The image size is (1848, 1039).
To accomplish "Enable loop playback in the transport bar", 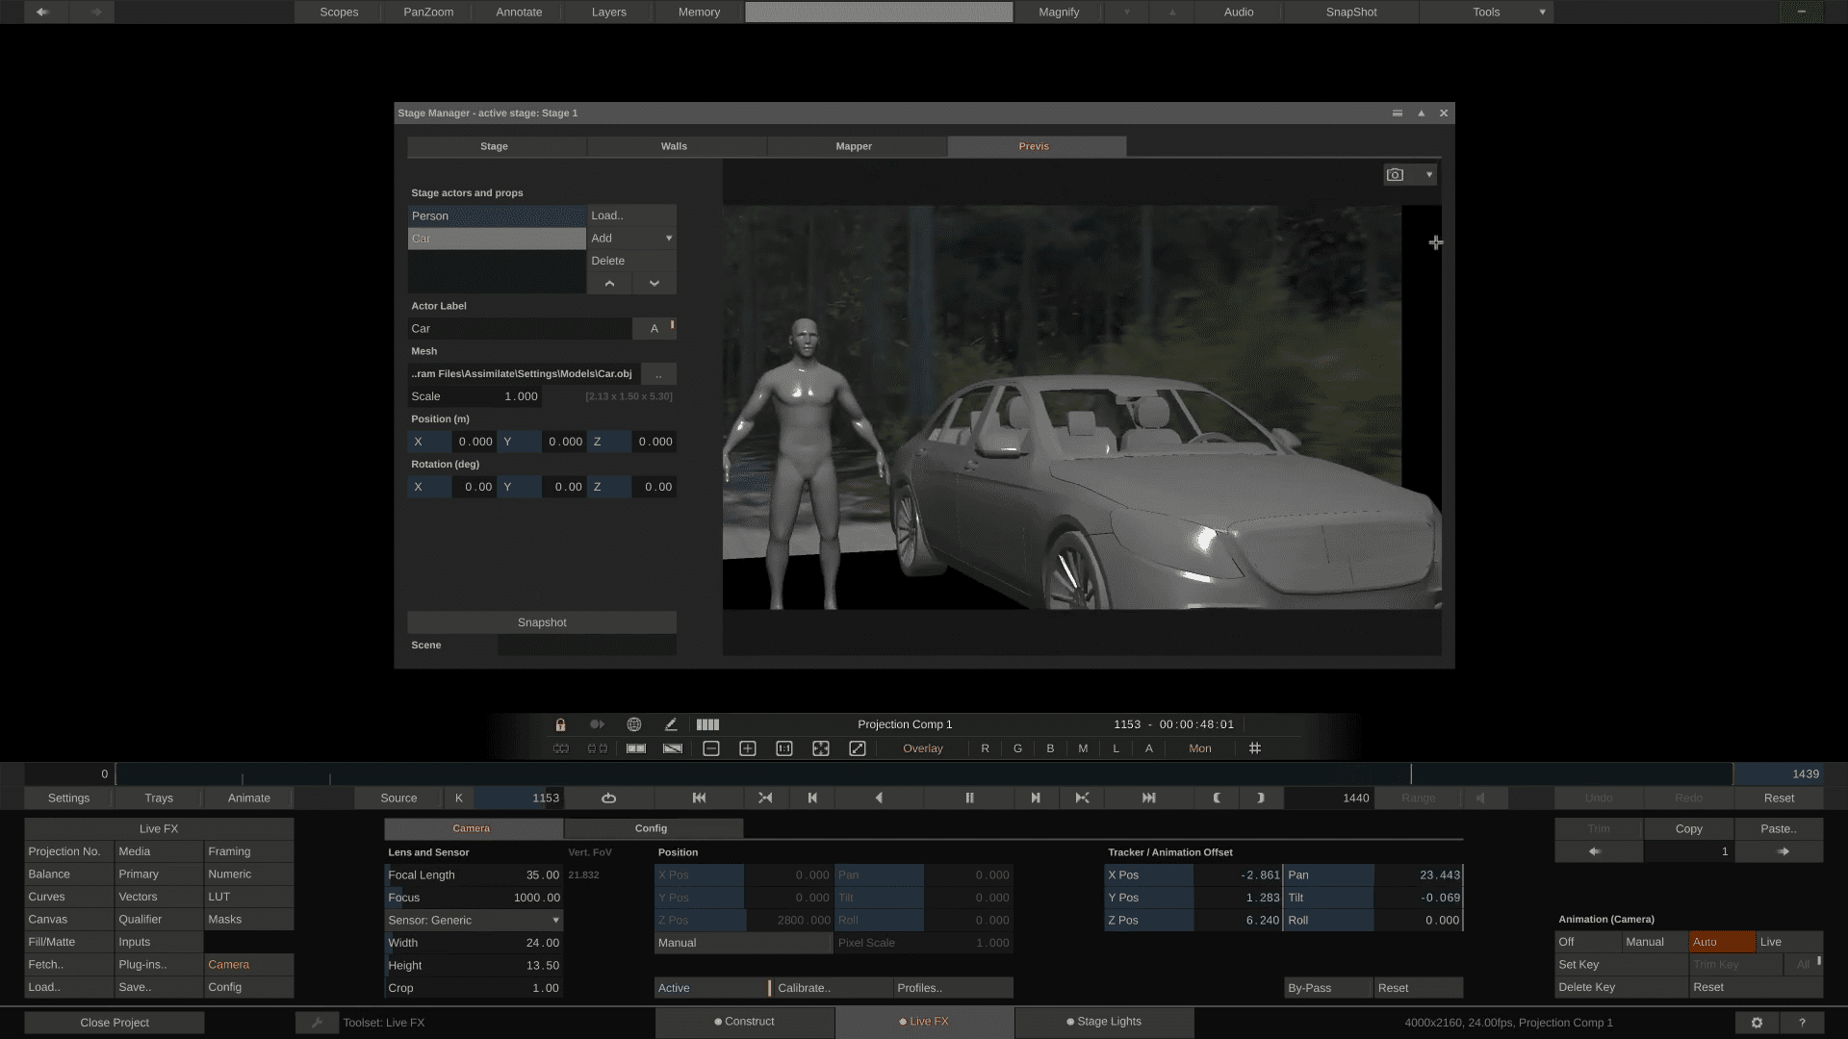I will [609, 798].
